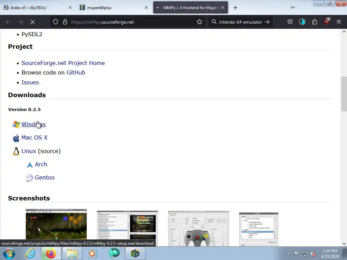Viewport: 347px width, 260px height.
Task: Click Firefox taskbar button
Action: point(51,253)
